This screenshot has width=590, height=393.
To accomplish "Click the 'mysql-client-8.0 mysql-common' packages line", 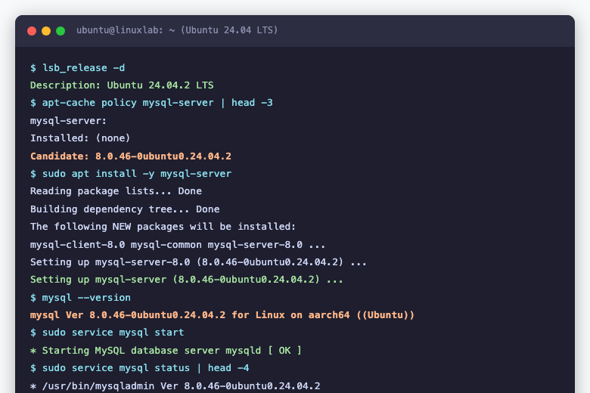I will click(178, 245).
